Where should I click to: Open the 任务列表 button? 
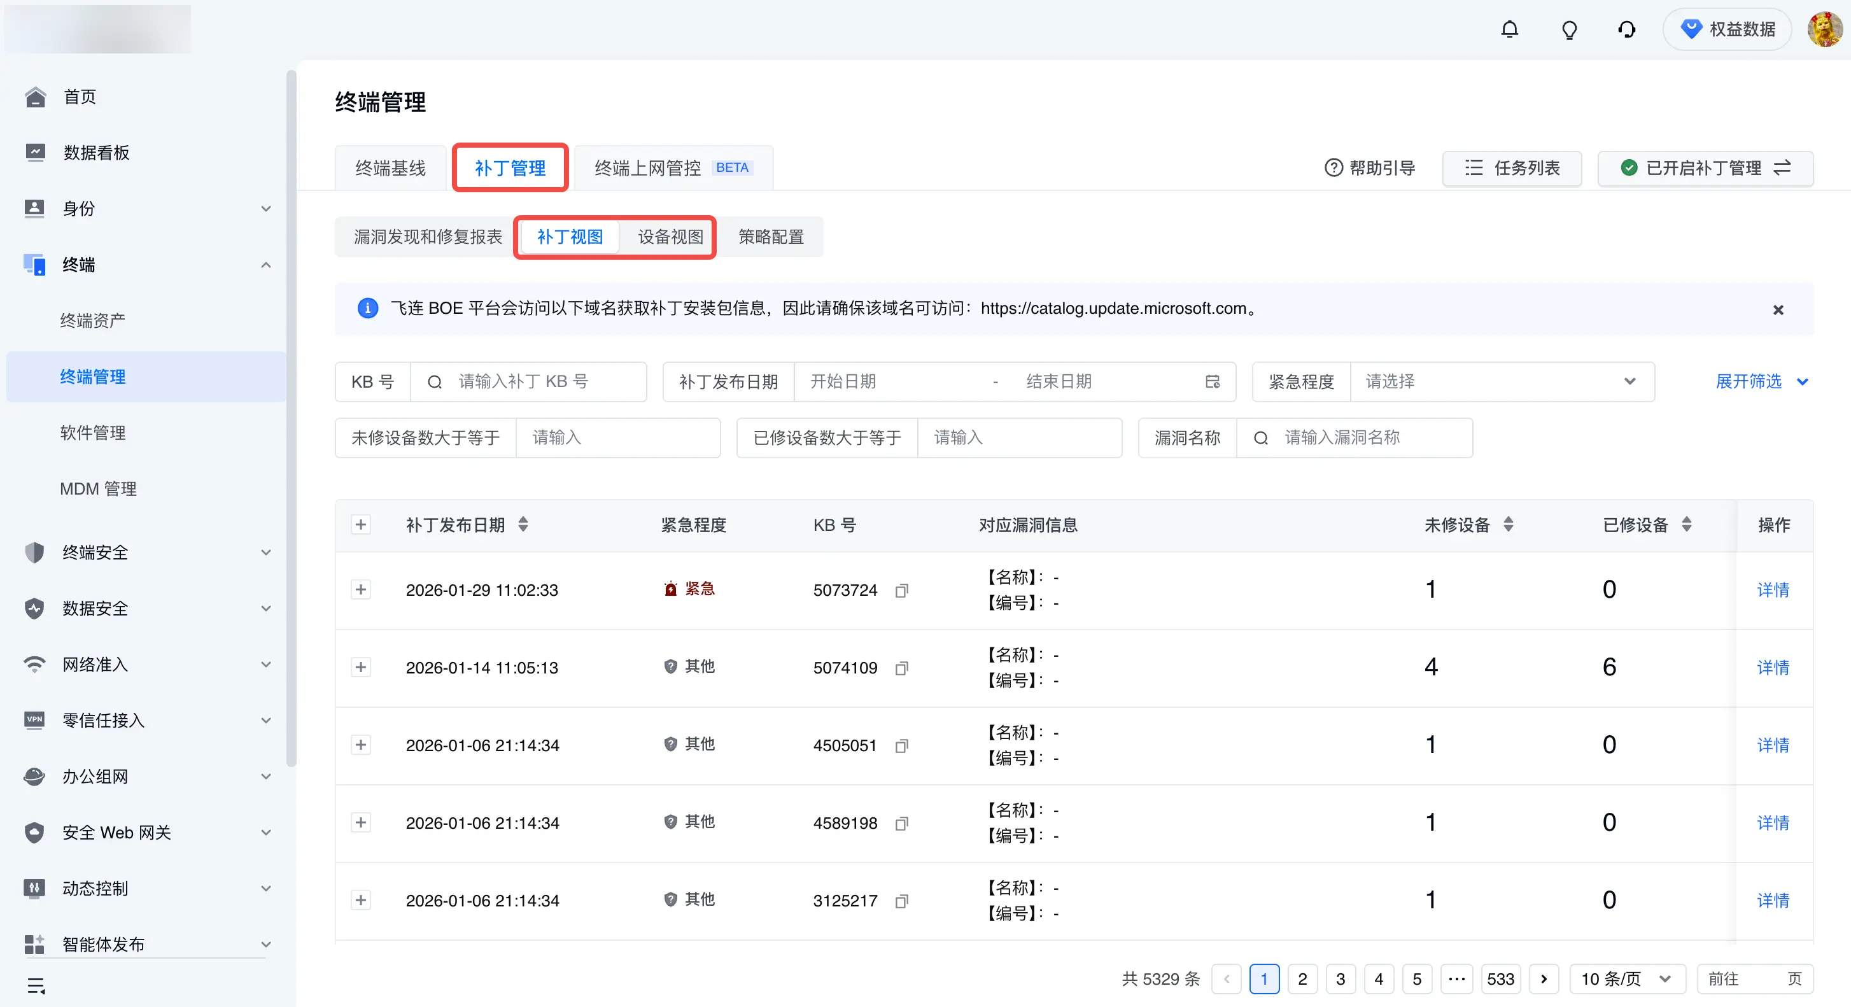1512,168
